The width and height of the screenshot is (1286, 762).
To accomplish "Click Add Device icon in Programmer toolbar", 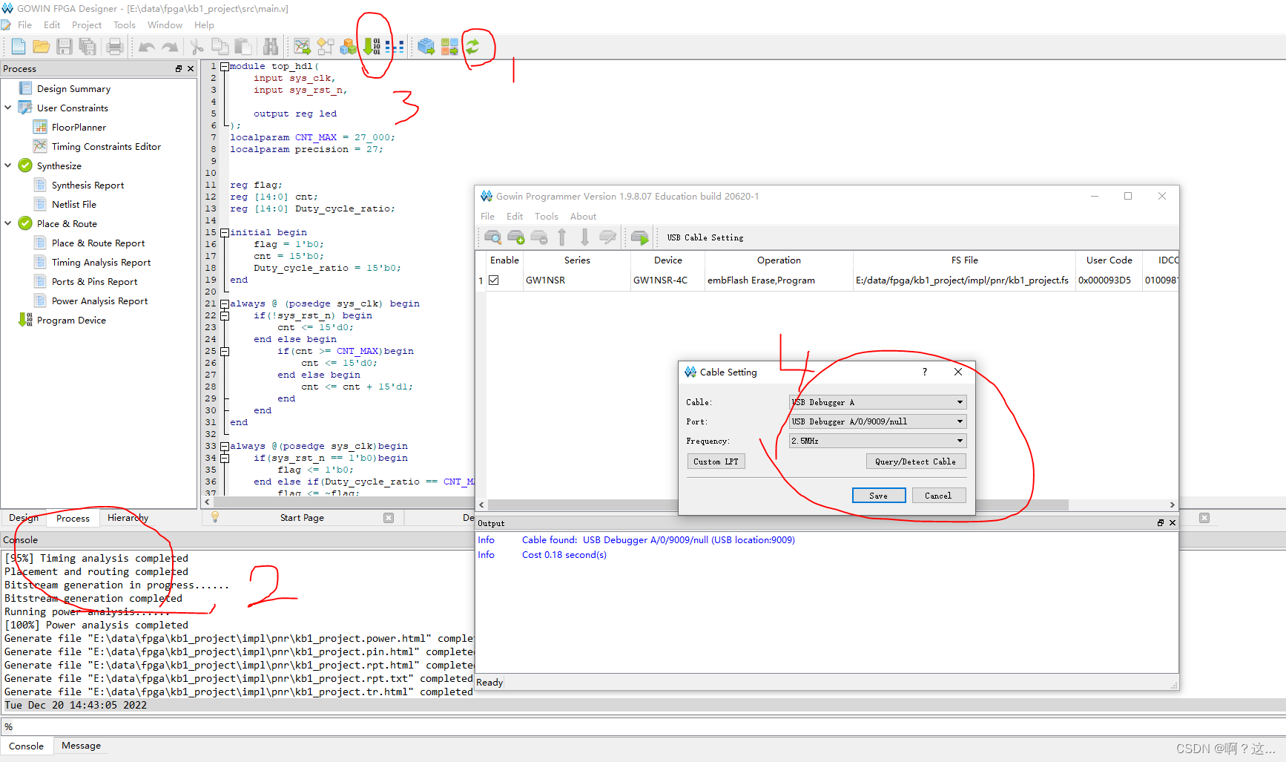I will pyautogui.click(x=516, y=237).
